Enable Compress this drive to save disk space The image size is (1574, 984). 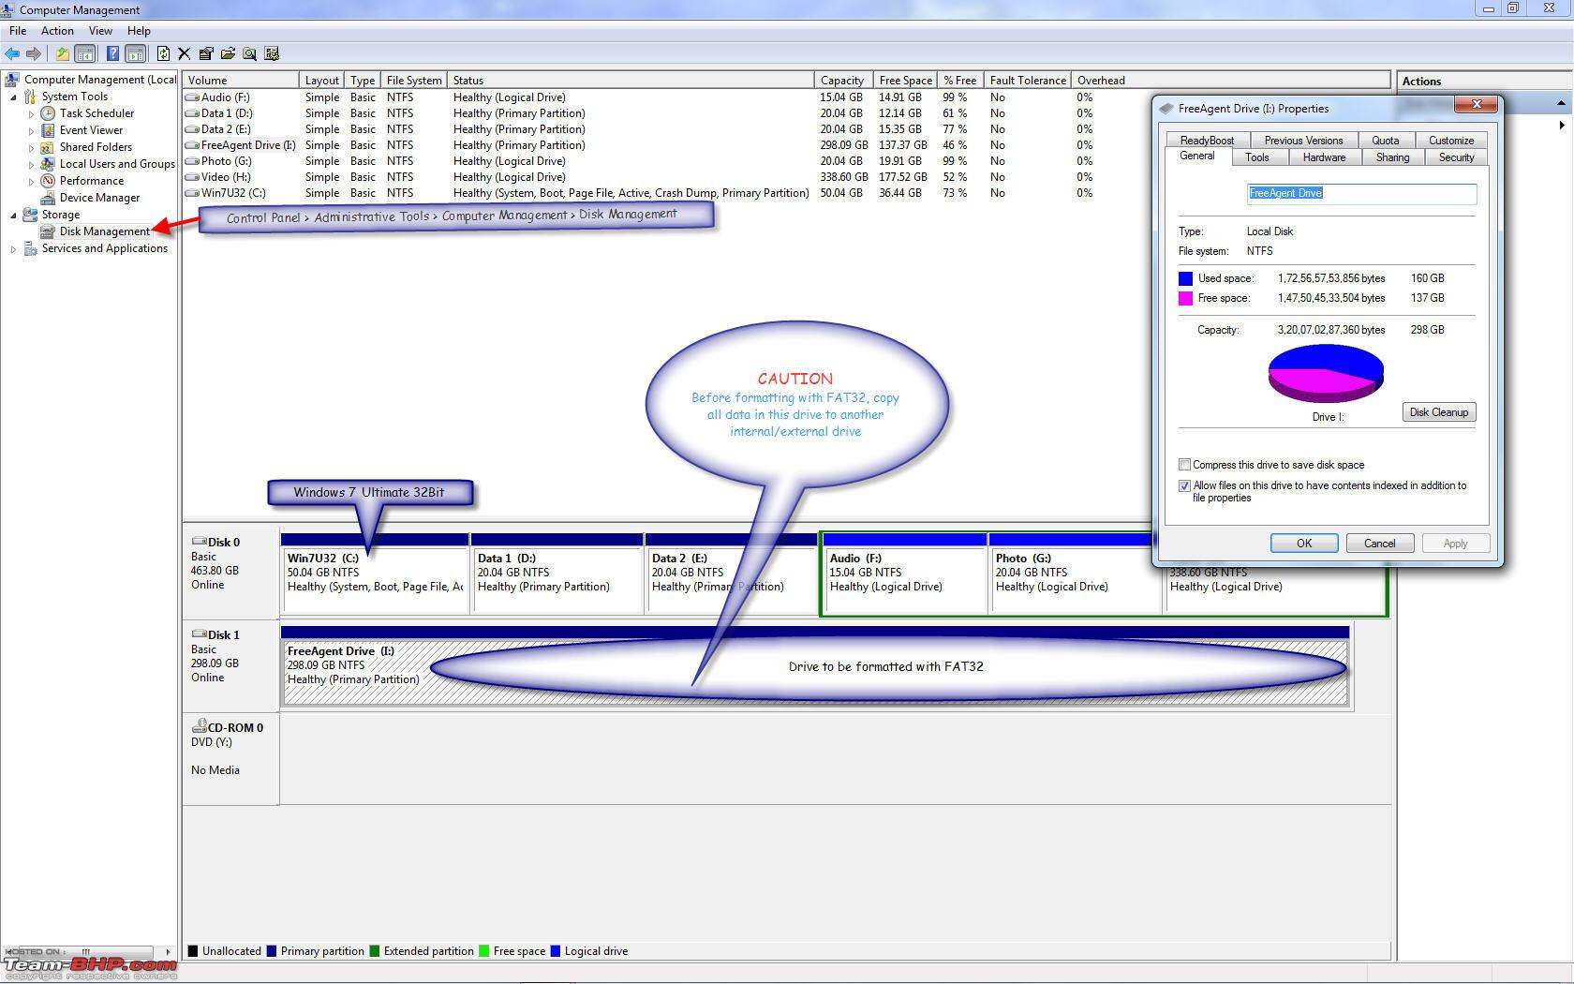1184,465
